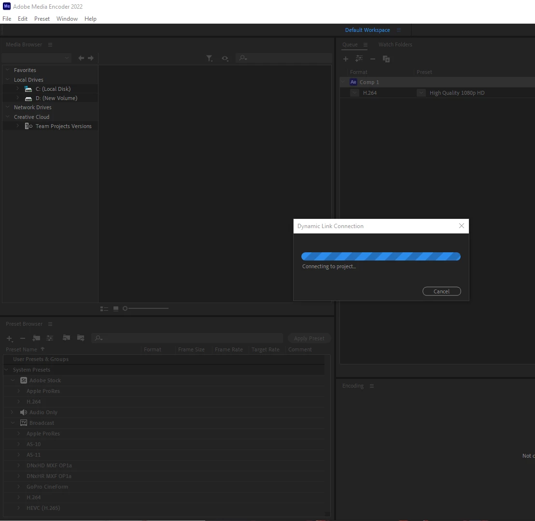Click the Apply Preset button
The image size is (535, 521).
pos(309,338)
